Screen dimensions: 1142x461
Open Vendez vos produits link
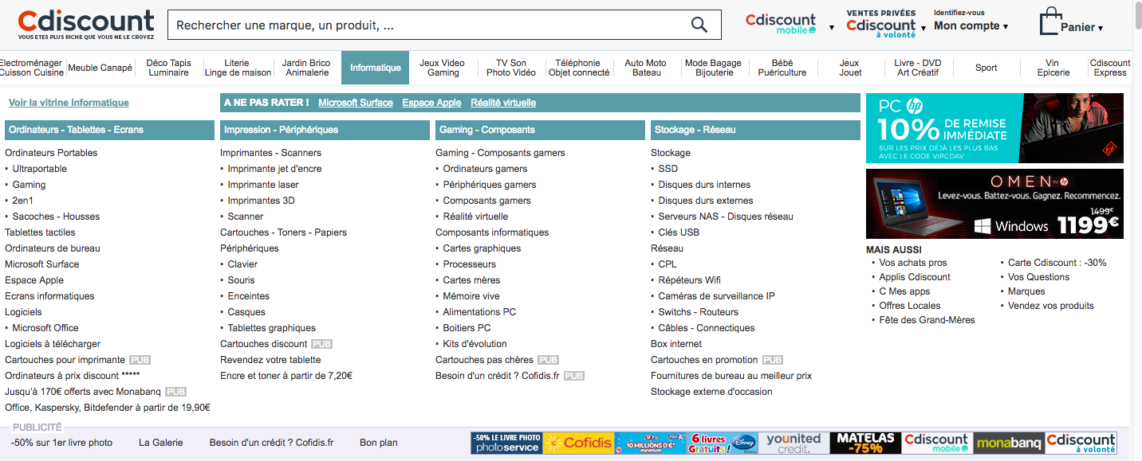1050,306
